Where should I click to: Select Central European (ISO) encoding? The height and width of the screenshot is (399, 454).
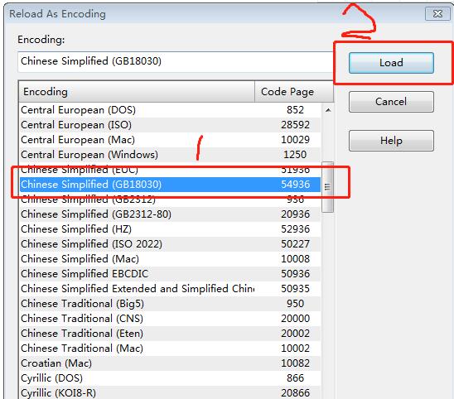click(x=170, y=125)
